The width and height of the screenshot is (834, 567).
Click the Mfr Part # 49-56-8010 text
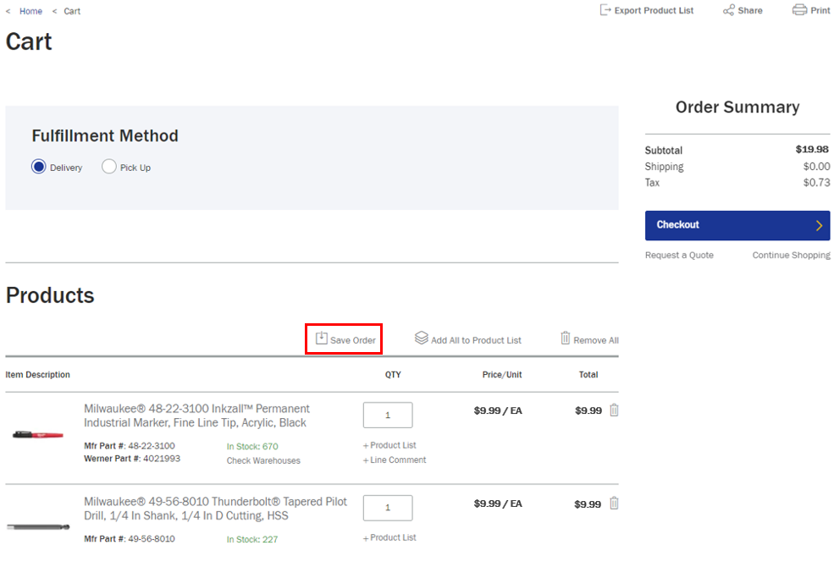point(130,539)
